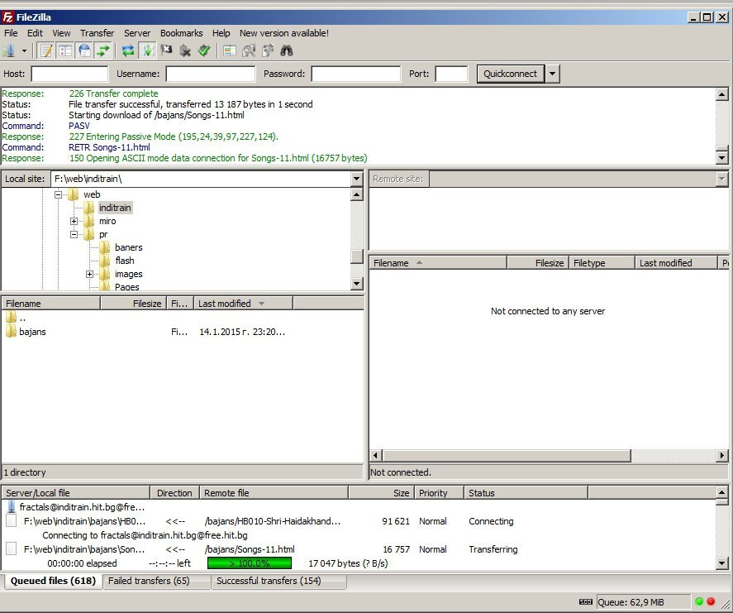The image size is (733, 613).
Task: Search for files with binoculars icon
Action: coord(287,50)
